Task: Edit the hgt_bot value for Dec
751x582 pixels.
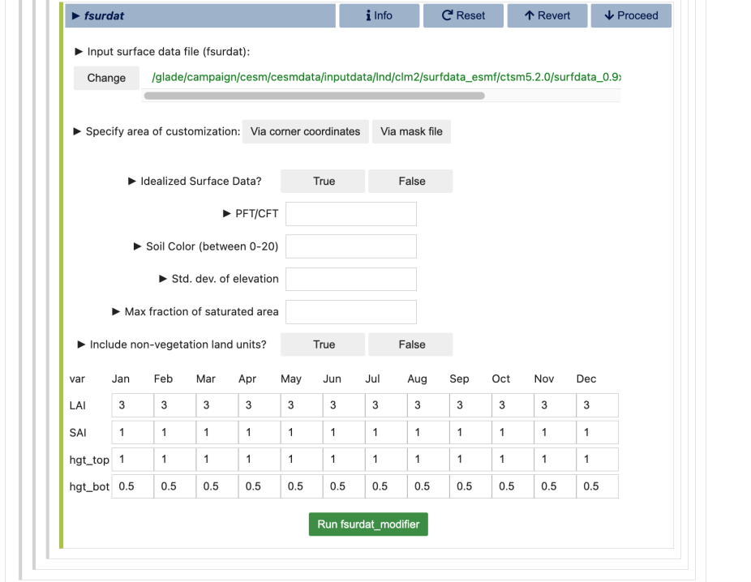Action: pyautogui.click(x=597, y=486)
